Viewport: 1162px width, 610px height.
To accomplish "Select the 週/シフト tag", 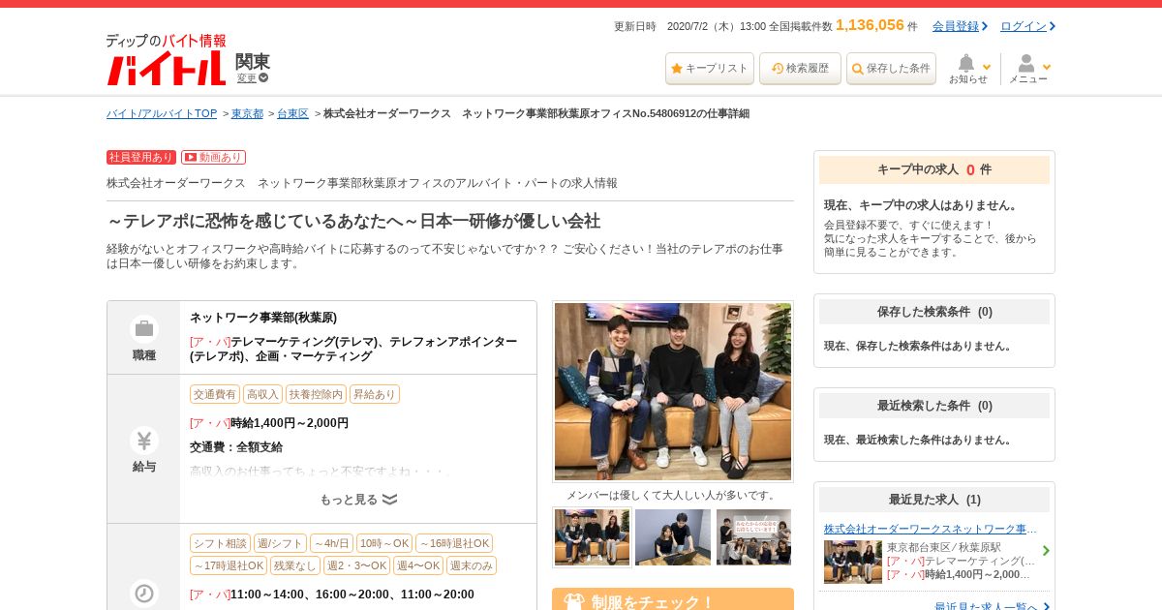I will [x=281, y=543].
